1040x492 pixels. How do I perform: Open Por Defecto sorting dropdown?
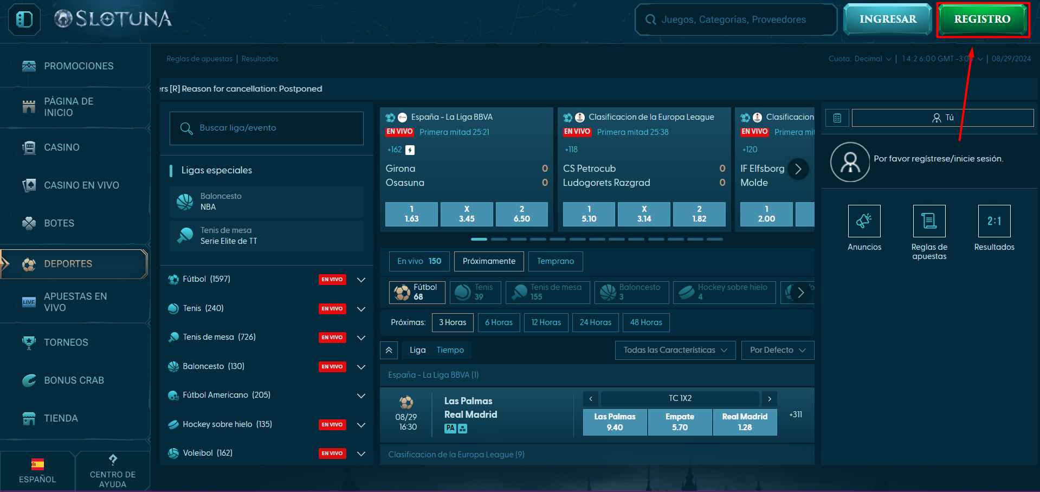click(778, 350)
